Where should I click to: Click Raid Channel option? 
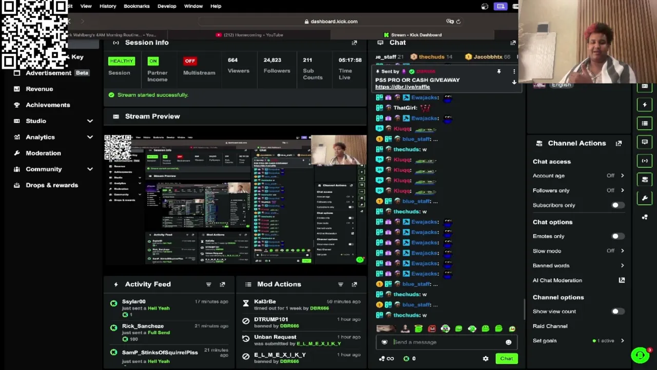click(x=550, y=326)
